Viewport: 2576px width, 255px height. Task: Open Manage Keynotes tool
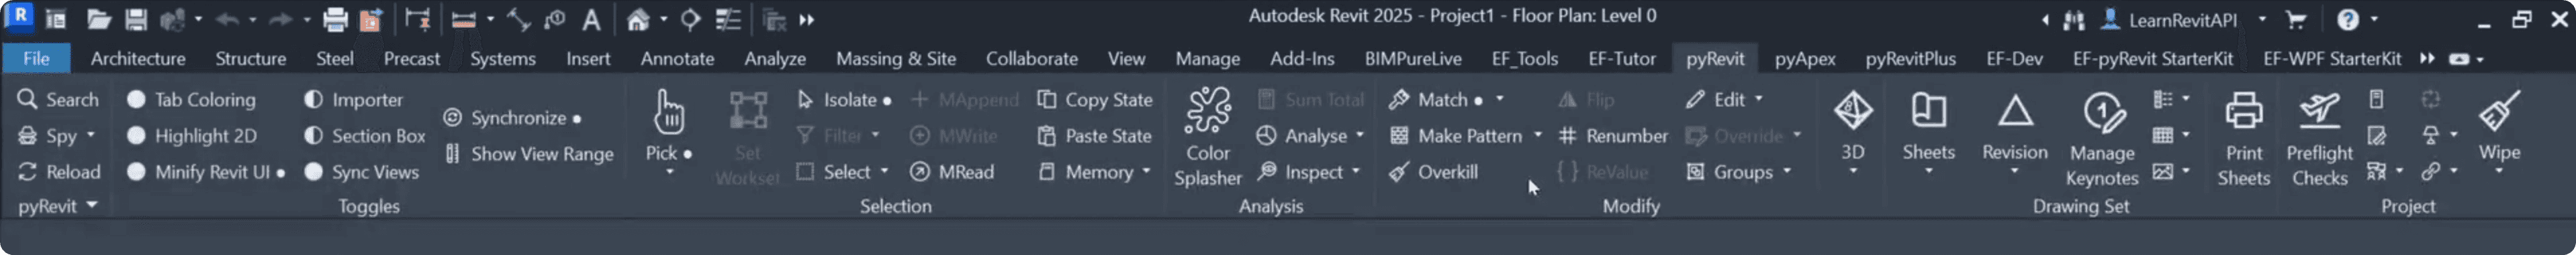pyautogui.click(x=2102, y=139)
